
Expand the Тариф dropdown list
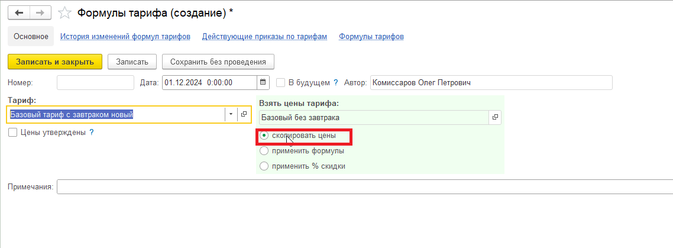point(231,114)
